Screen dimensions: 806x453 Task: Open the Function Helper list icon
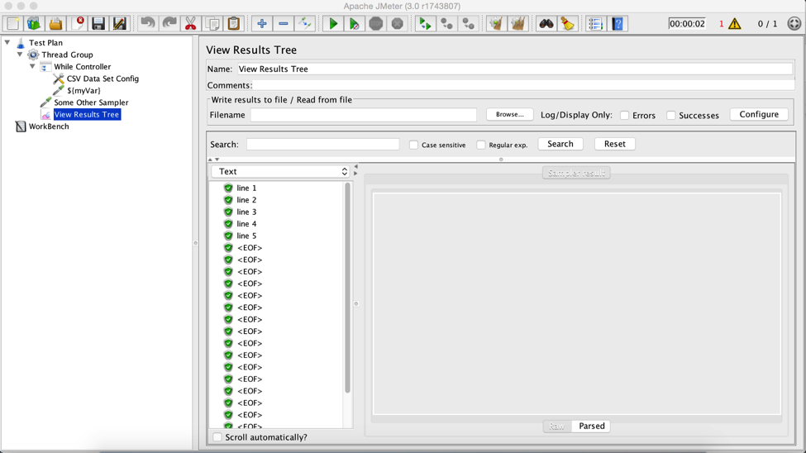point(595,24)
